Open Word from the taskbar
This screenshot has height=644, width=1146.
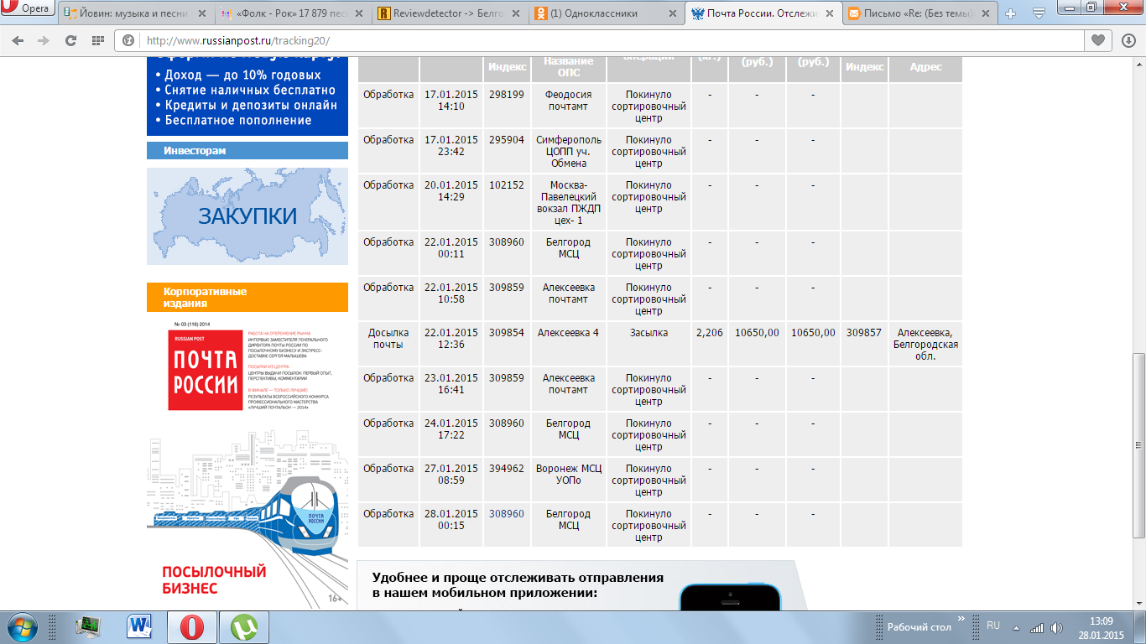pyautogui.click(x=139, y=626)
